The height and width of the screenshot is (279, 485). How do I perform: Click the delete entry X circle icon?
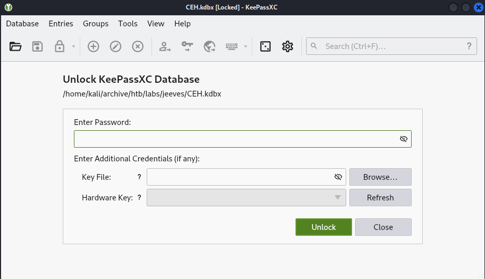(138, 46)
